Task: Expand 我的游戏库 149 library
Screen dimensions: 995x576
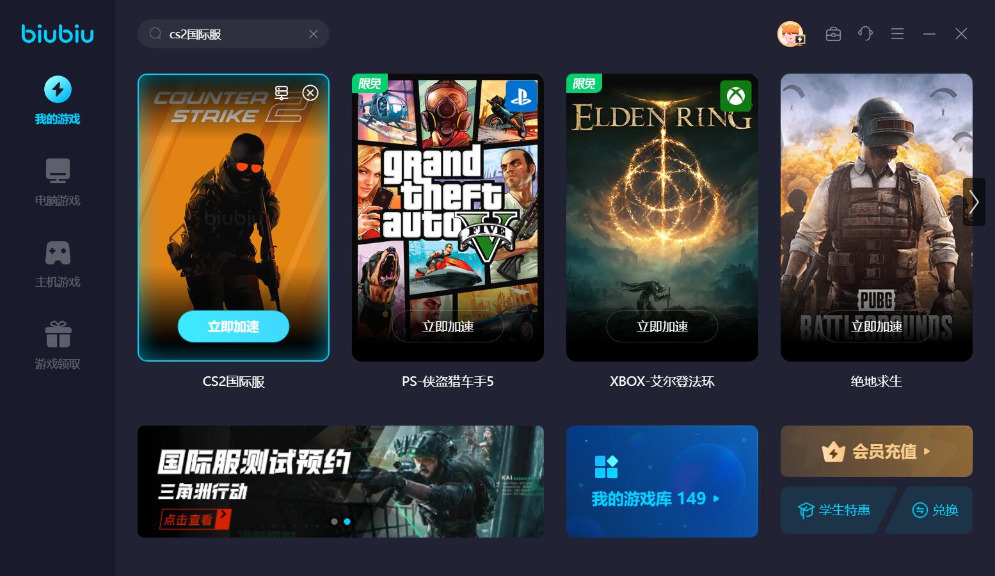Action: [x=662, y=481]
